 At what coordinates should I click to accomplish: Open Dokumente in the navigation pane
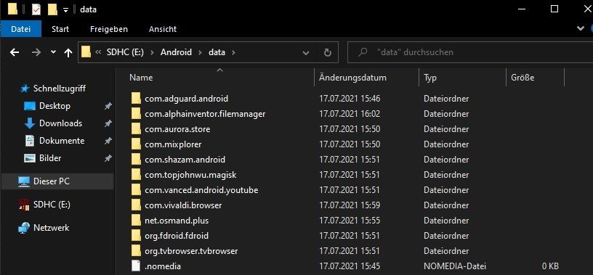pos(62,141)
